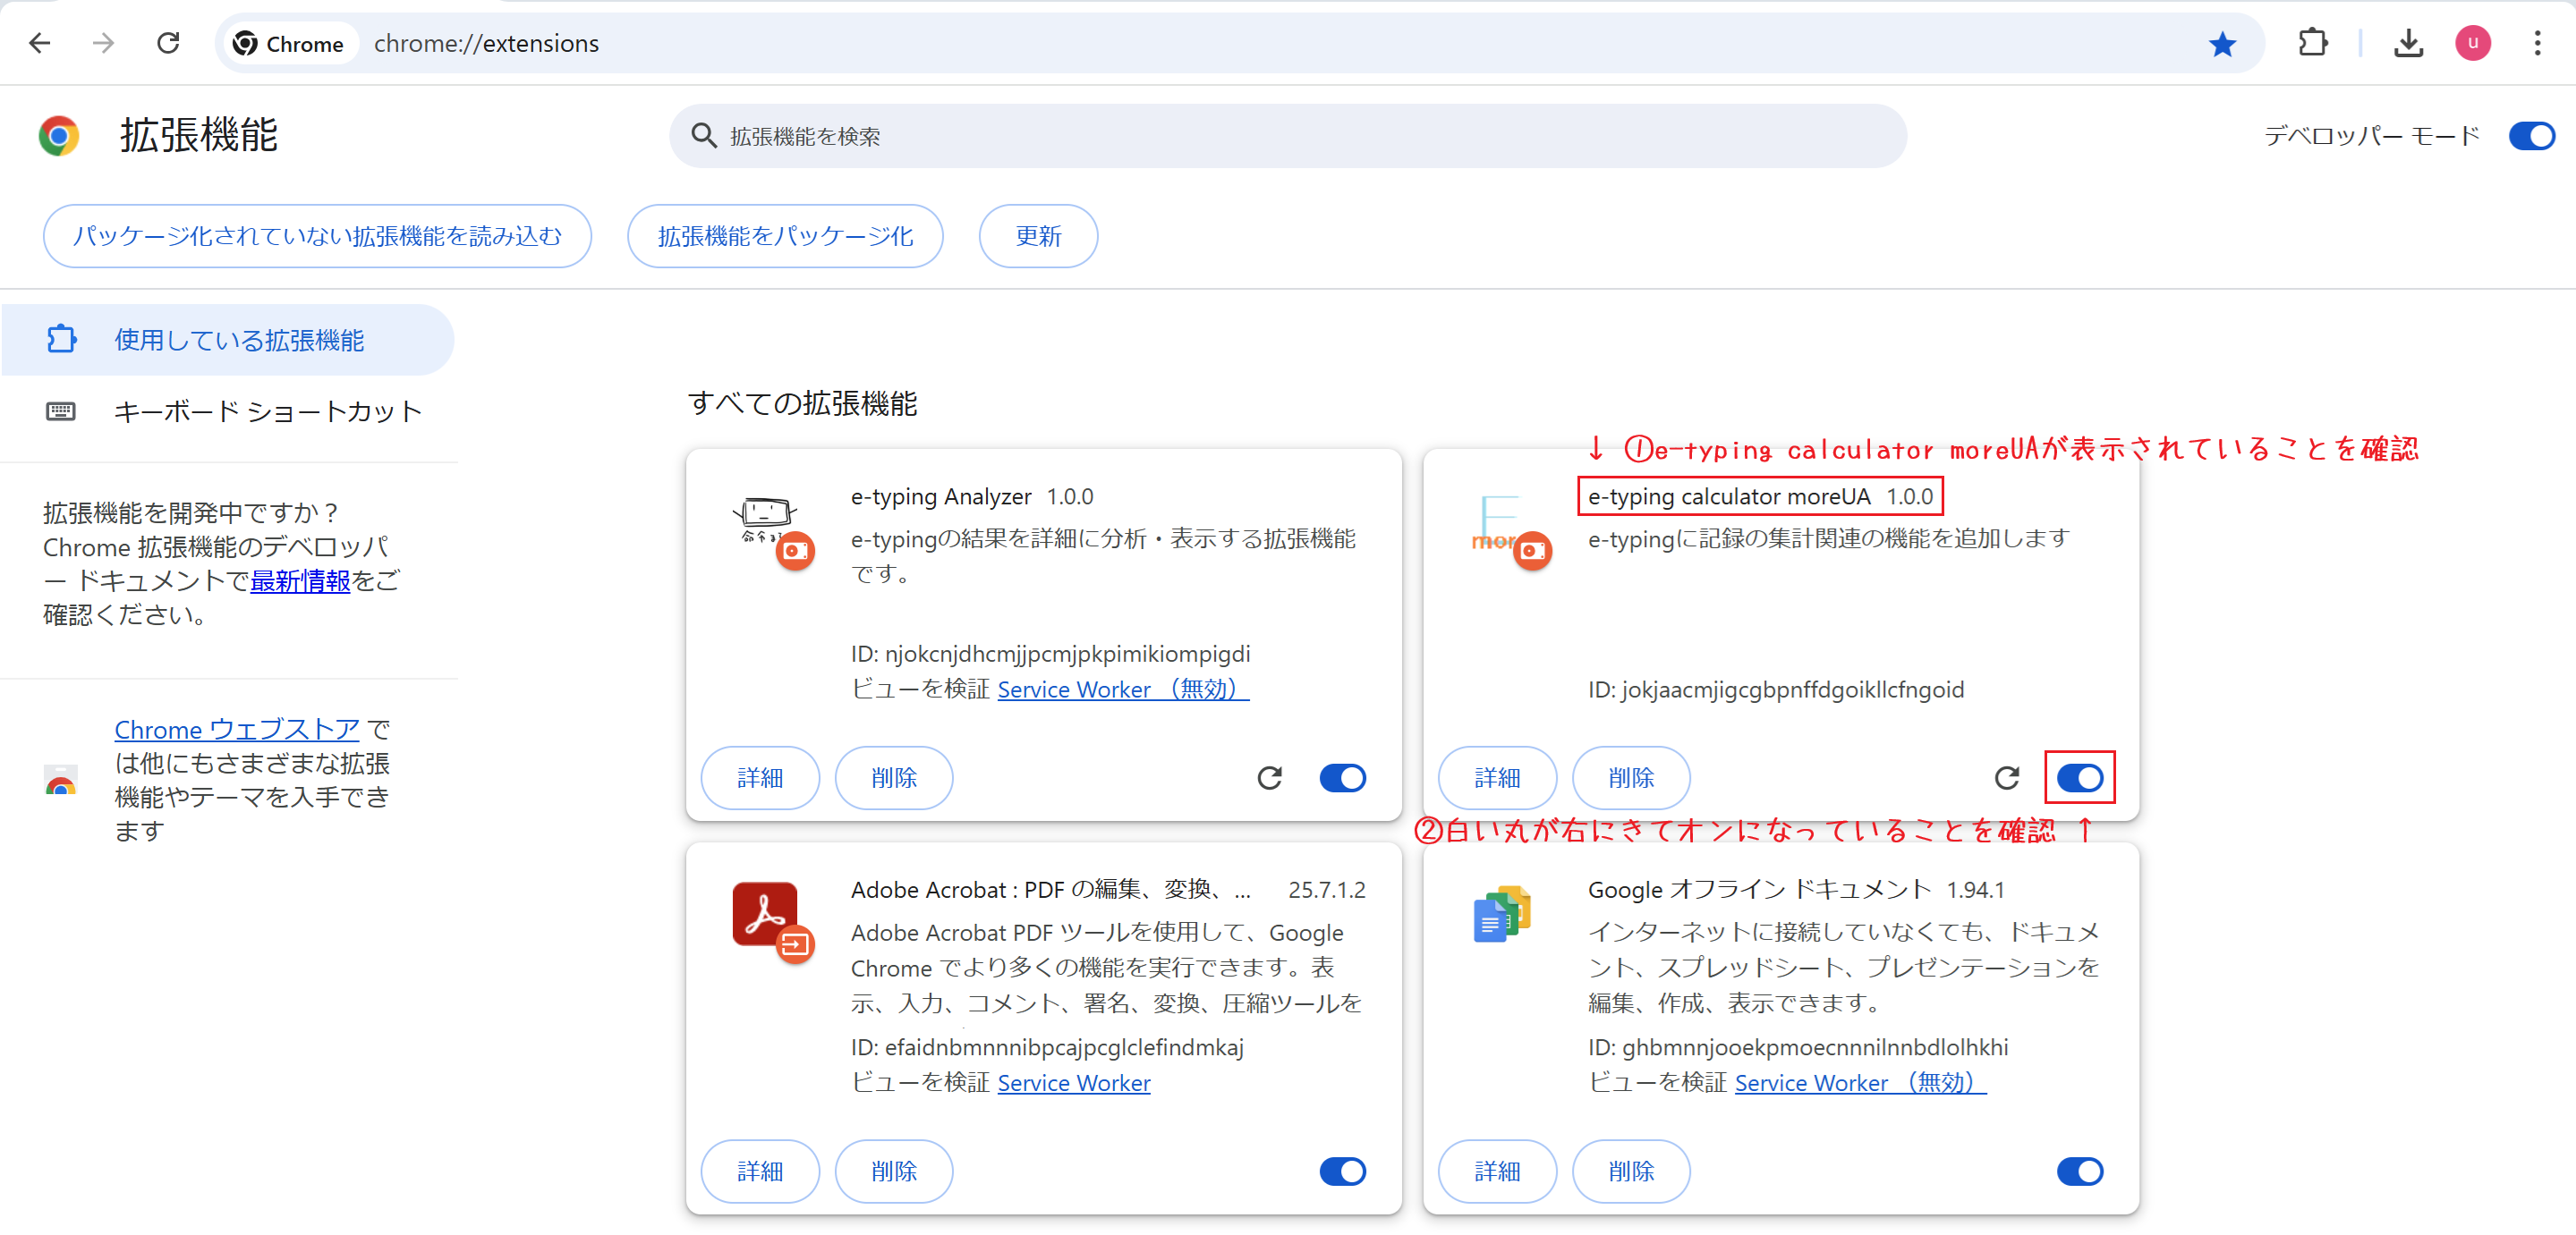The width and height of the screenshot is (2576, 1235).
Task: Disable the Adobe Acrobat extension toggle
Action: point(1342,1171)
